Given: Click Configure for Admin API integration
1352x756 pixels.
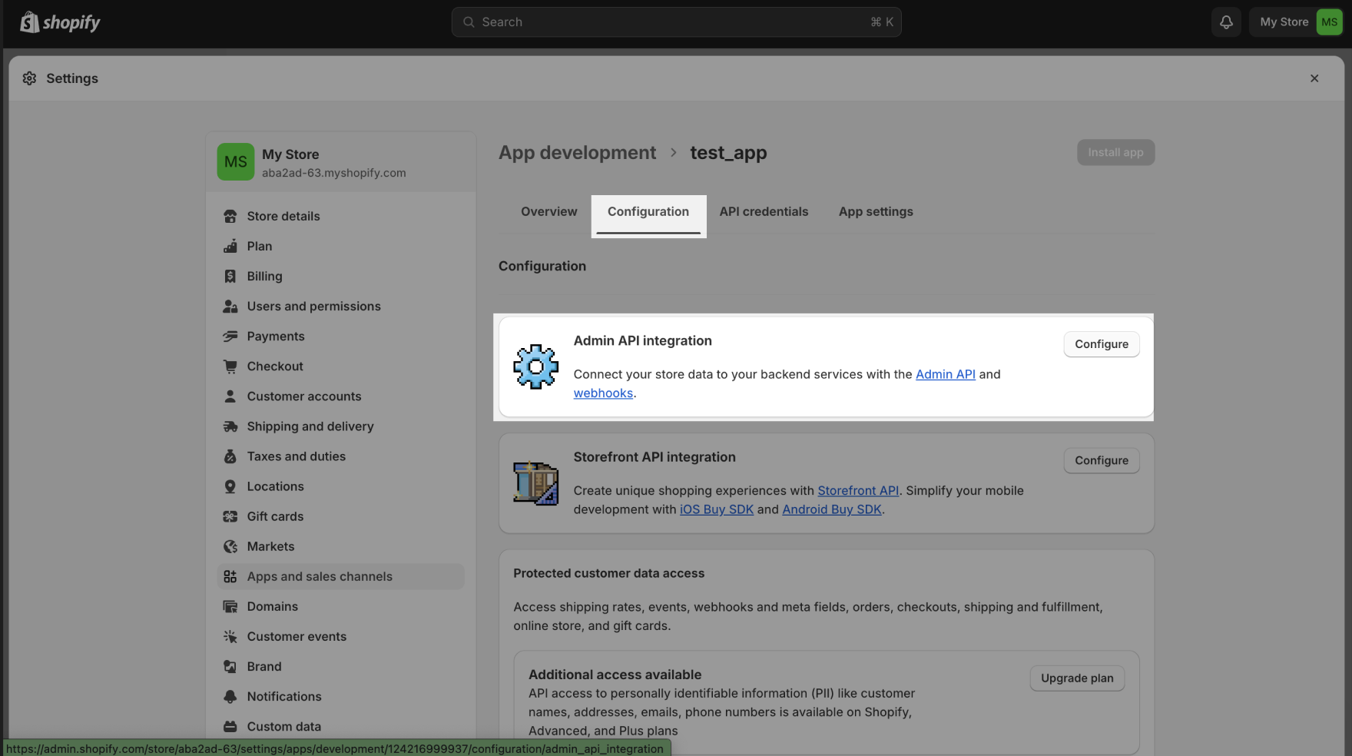Looking at the screenshot, I should click(x=1101, y=343).
